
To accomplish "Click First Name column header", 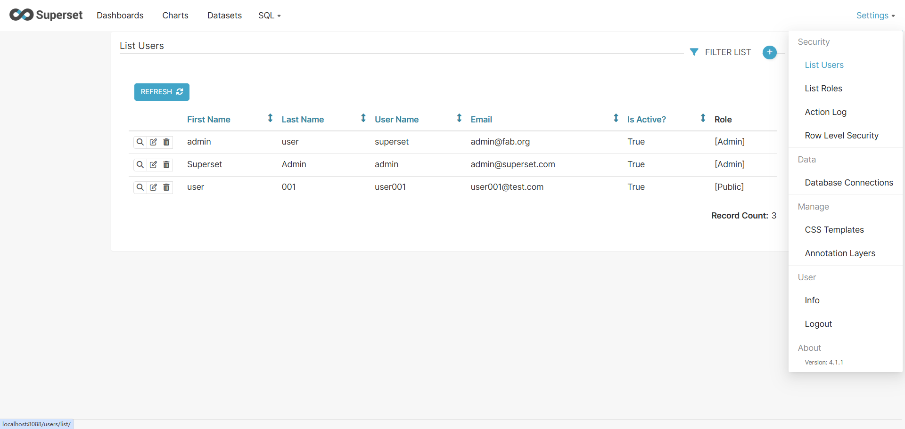I will pyautogui.click(x=208, y=120).
